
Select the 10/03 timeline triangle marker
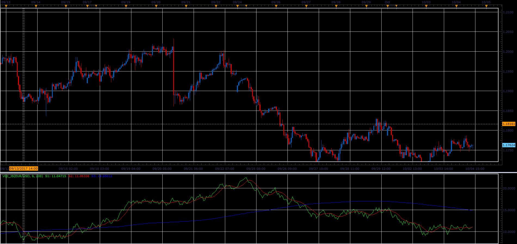click(426, 6)
